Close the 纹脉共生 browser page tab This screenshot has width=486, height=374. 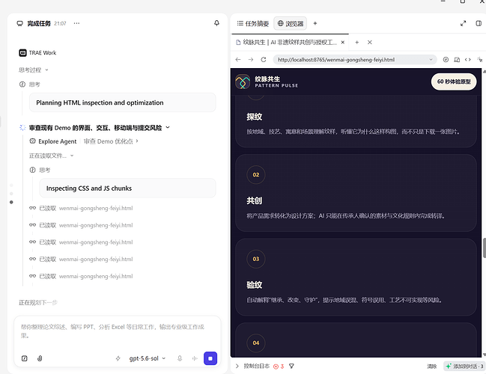click(343, 43)
